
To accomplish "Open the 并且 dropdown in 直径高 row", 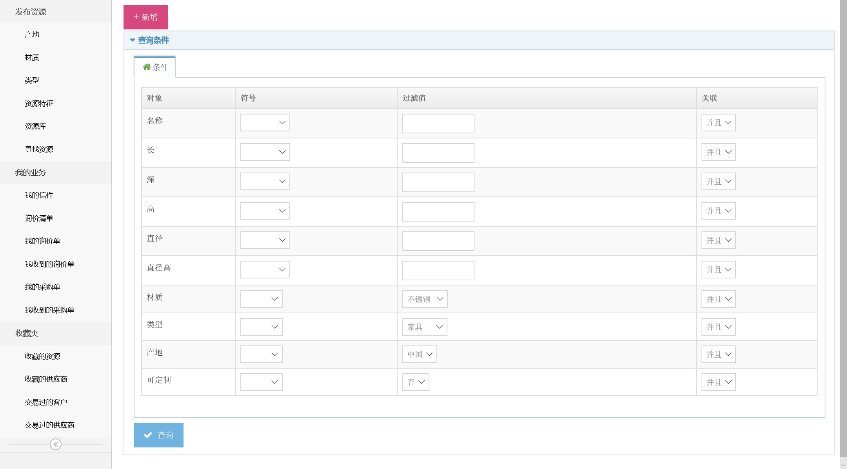I will tap(719, 269).
